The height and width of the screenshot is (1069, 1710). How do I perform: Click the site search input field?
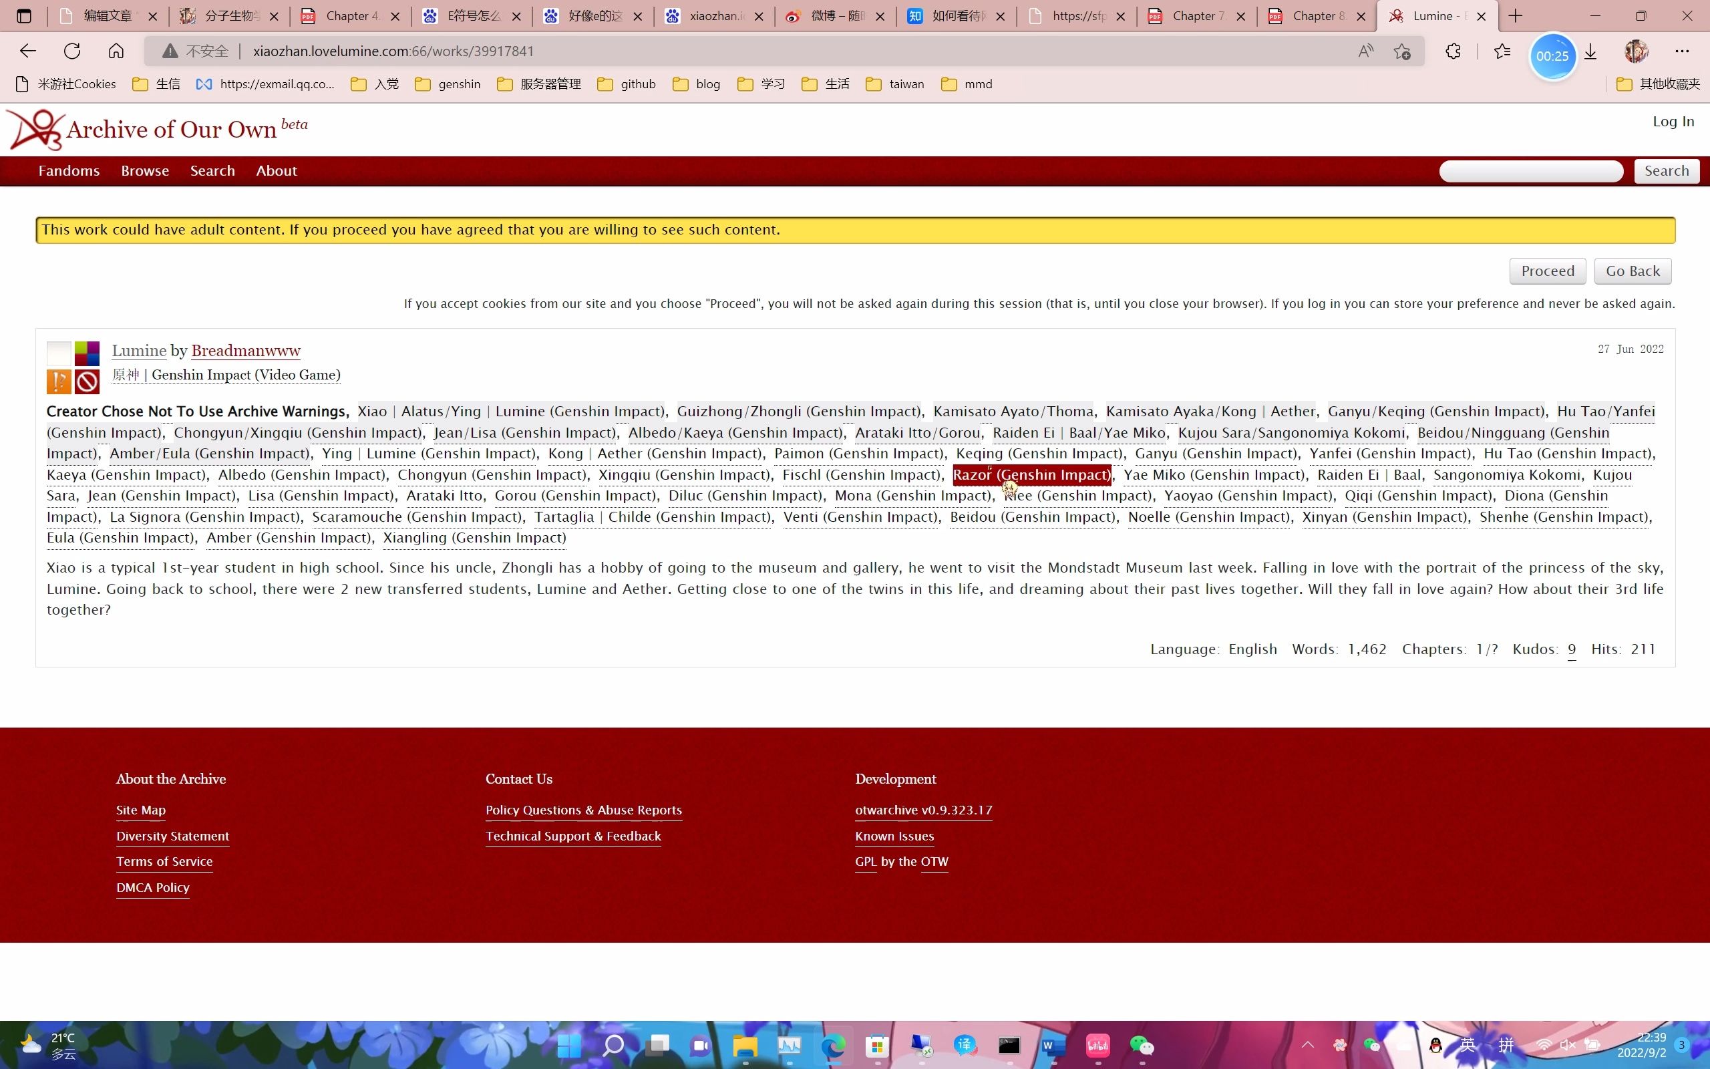[1531, 171]
